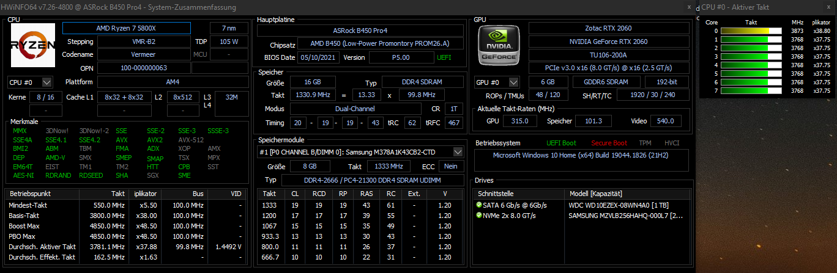Click the Vermeer codename value
Viewport: 837px width, 273px height.
point(143,54)
